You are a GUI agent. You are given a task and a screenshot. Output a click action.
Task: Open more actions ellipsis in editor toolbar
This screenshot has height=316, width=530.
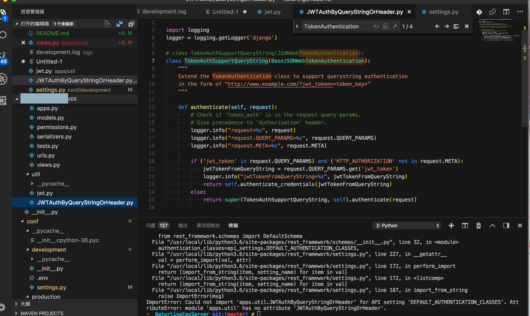(520, 12)
